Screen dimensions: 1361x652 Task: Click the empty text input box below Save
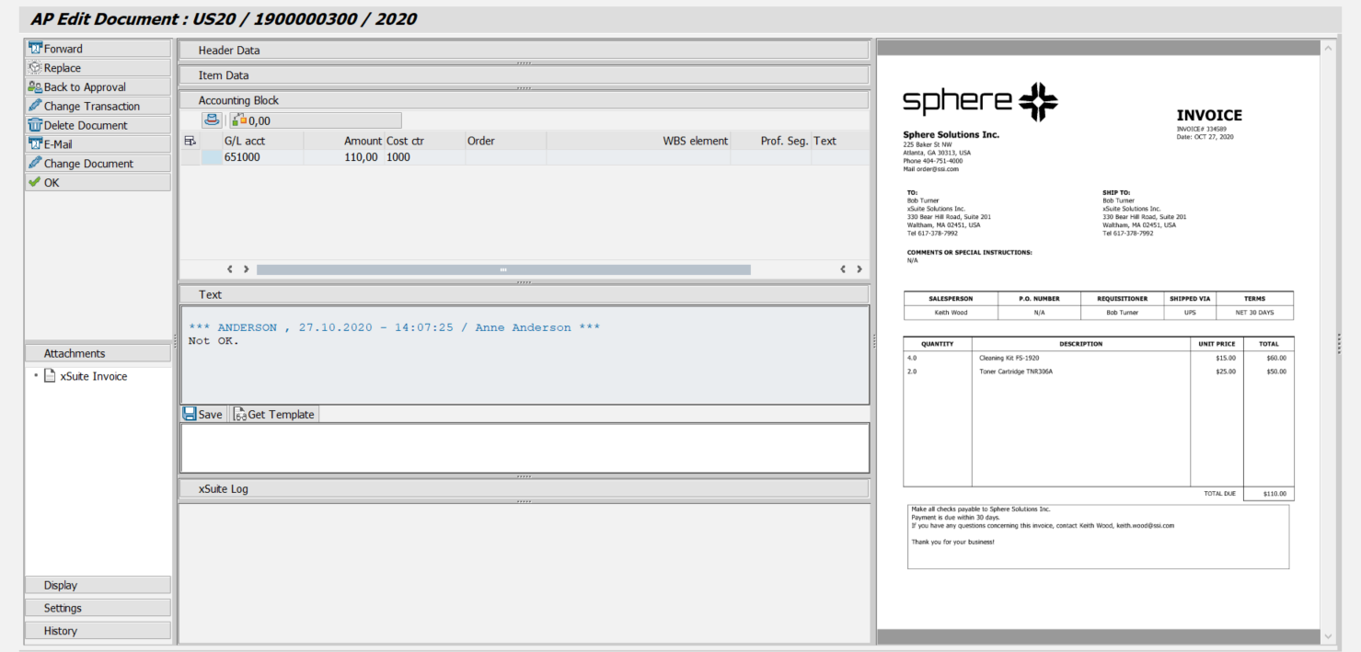523,448
